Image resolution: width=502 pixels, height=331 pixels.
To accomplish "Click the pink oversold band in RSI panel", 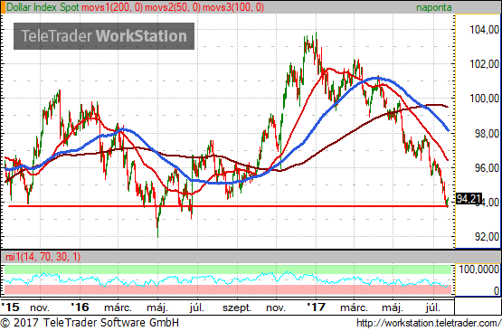I will 228,289.
